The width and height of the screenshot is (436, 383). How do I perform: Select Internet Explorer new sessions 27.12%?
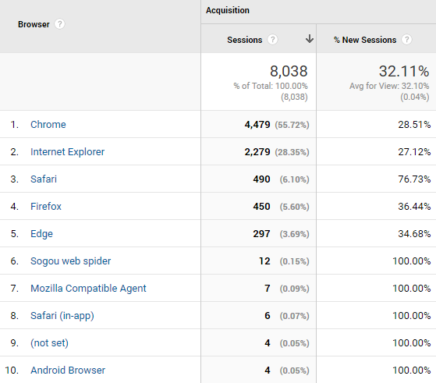point(414,152)
